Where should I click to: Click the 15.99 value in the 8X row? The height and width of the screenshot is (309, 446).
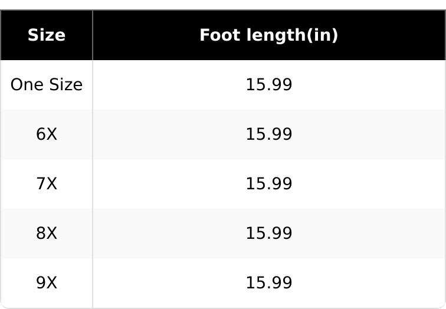268,234
